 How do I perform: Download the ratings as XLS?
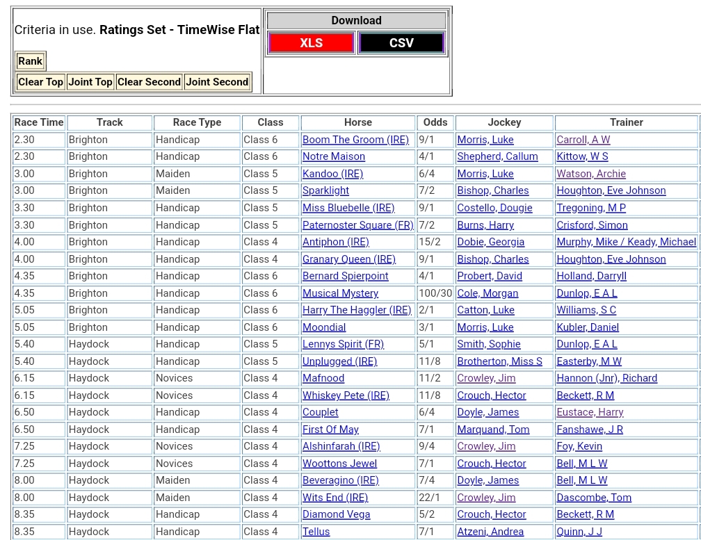(311, 43)
